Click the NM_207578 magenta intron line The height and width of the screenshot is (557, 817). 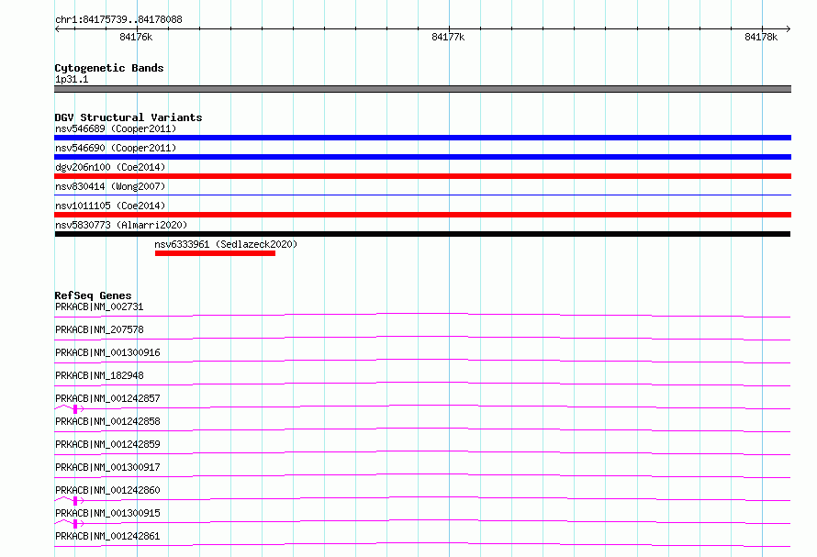click(x=422, y=338)
